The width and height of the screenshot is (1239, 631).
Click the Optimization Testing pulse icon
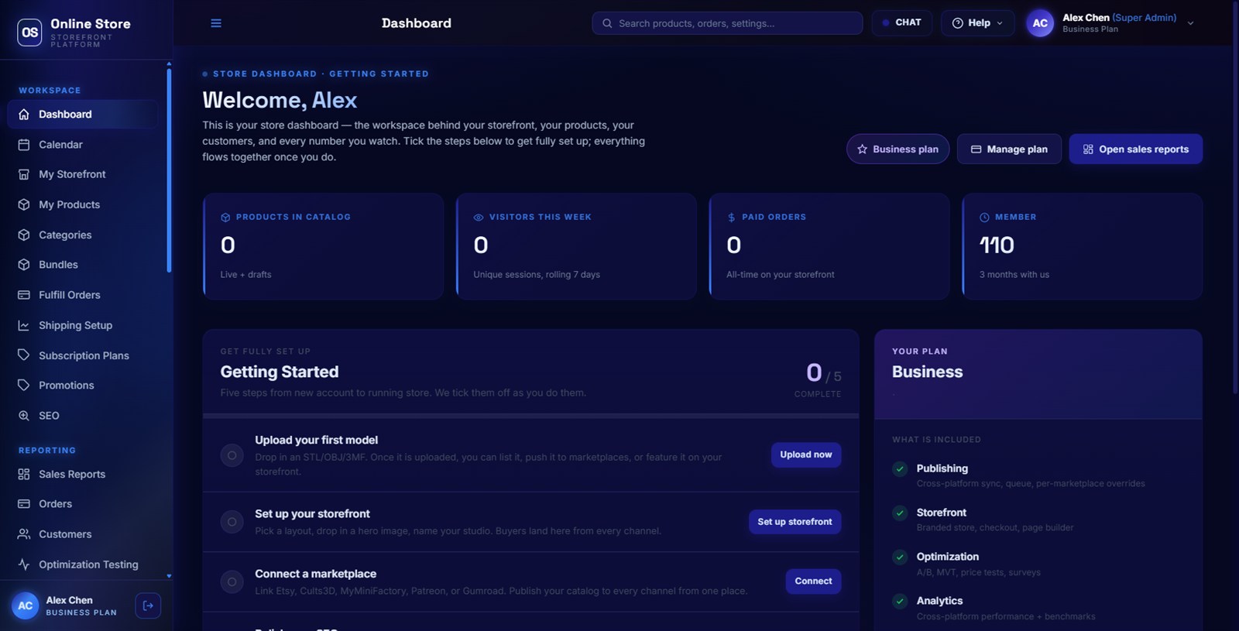pos(24,564)
